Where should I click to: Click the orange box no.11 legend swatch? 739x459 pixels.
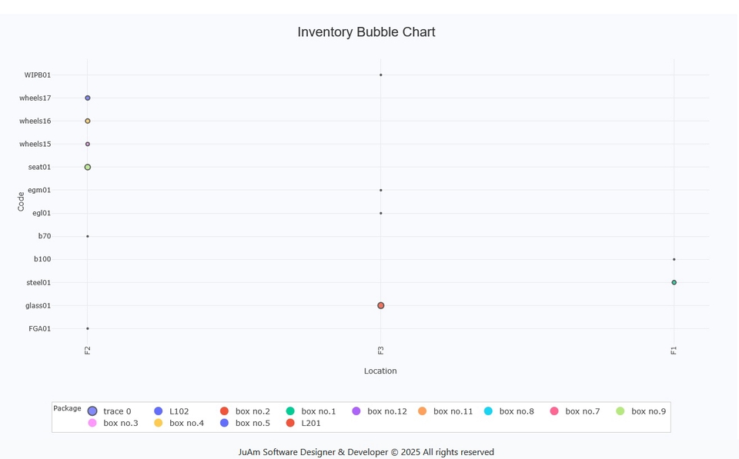click(423, 411)
